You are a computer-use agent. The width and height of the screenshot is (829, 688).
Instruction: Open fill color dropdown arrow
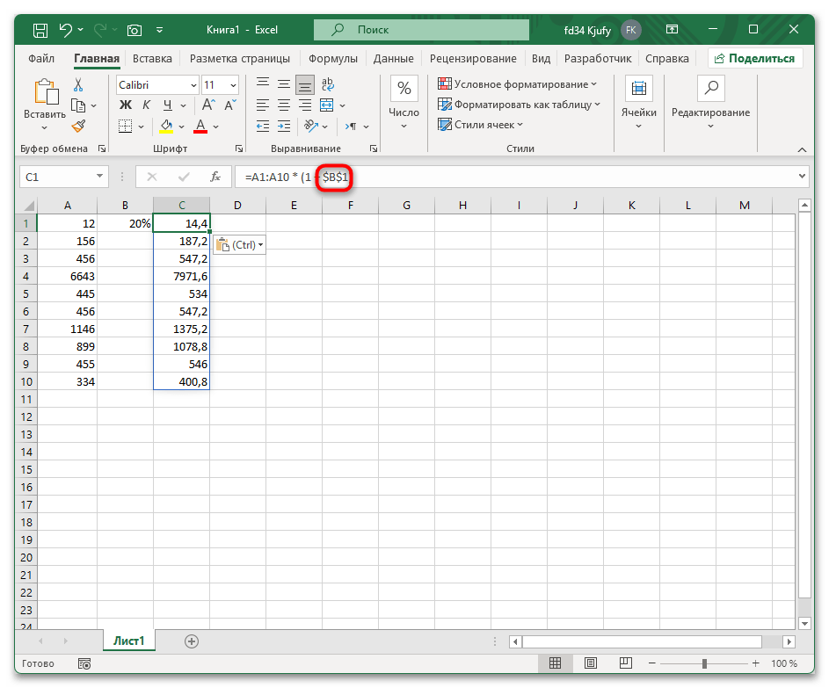coord(181,127)
